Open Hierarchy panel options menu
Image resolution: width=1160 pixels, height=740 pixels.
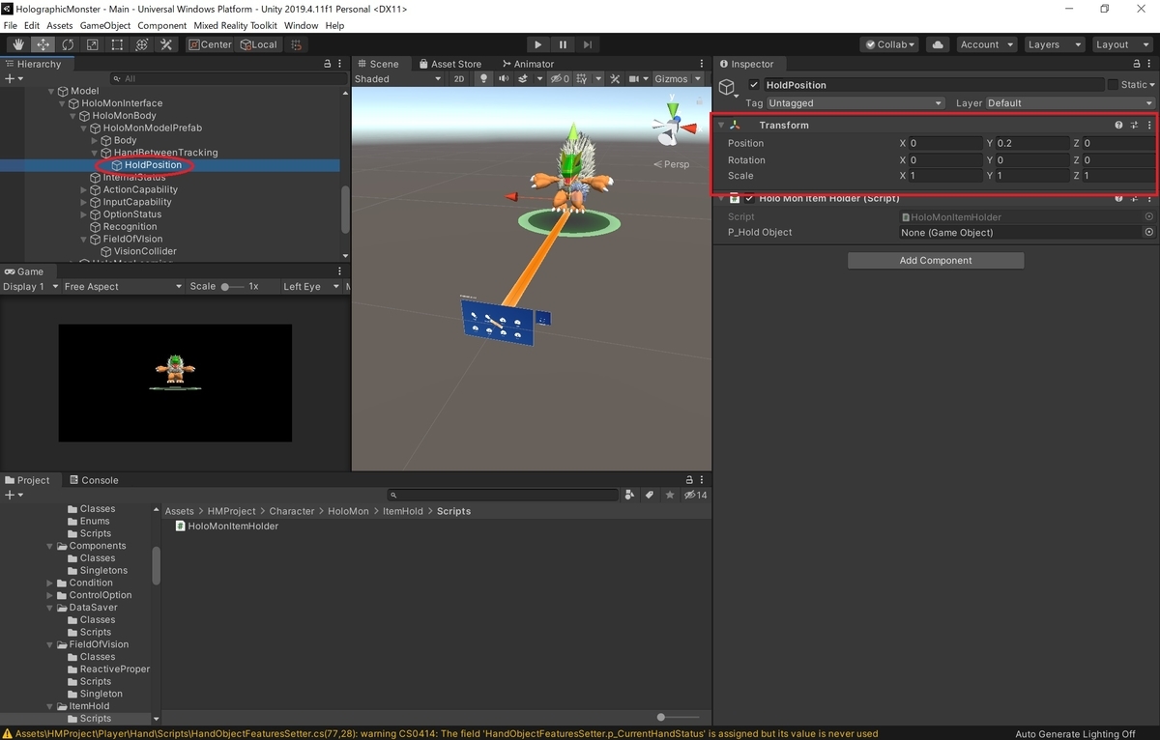(339, 64)
